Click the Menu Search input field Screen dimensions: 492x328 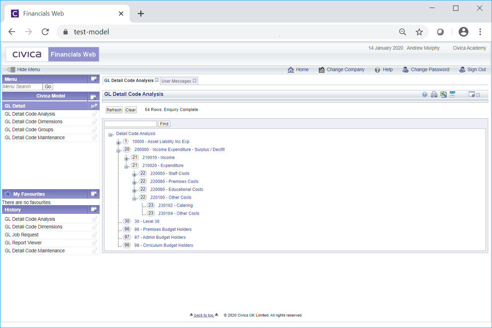pos(22,87)
